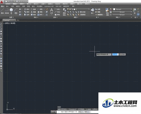Click the Fillet tool in Modify panel

click(40, 12)
